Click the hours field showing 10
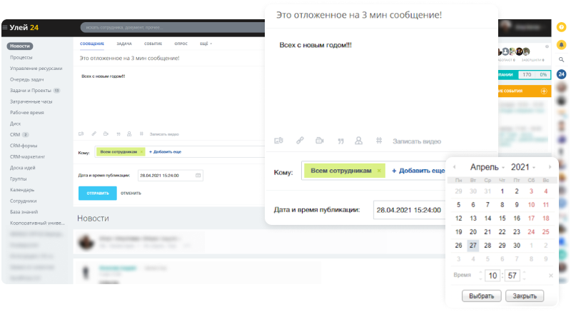571x312 pixels. pos(493,275)
